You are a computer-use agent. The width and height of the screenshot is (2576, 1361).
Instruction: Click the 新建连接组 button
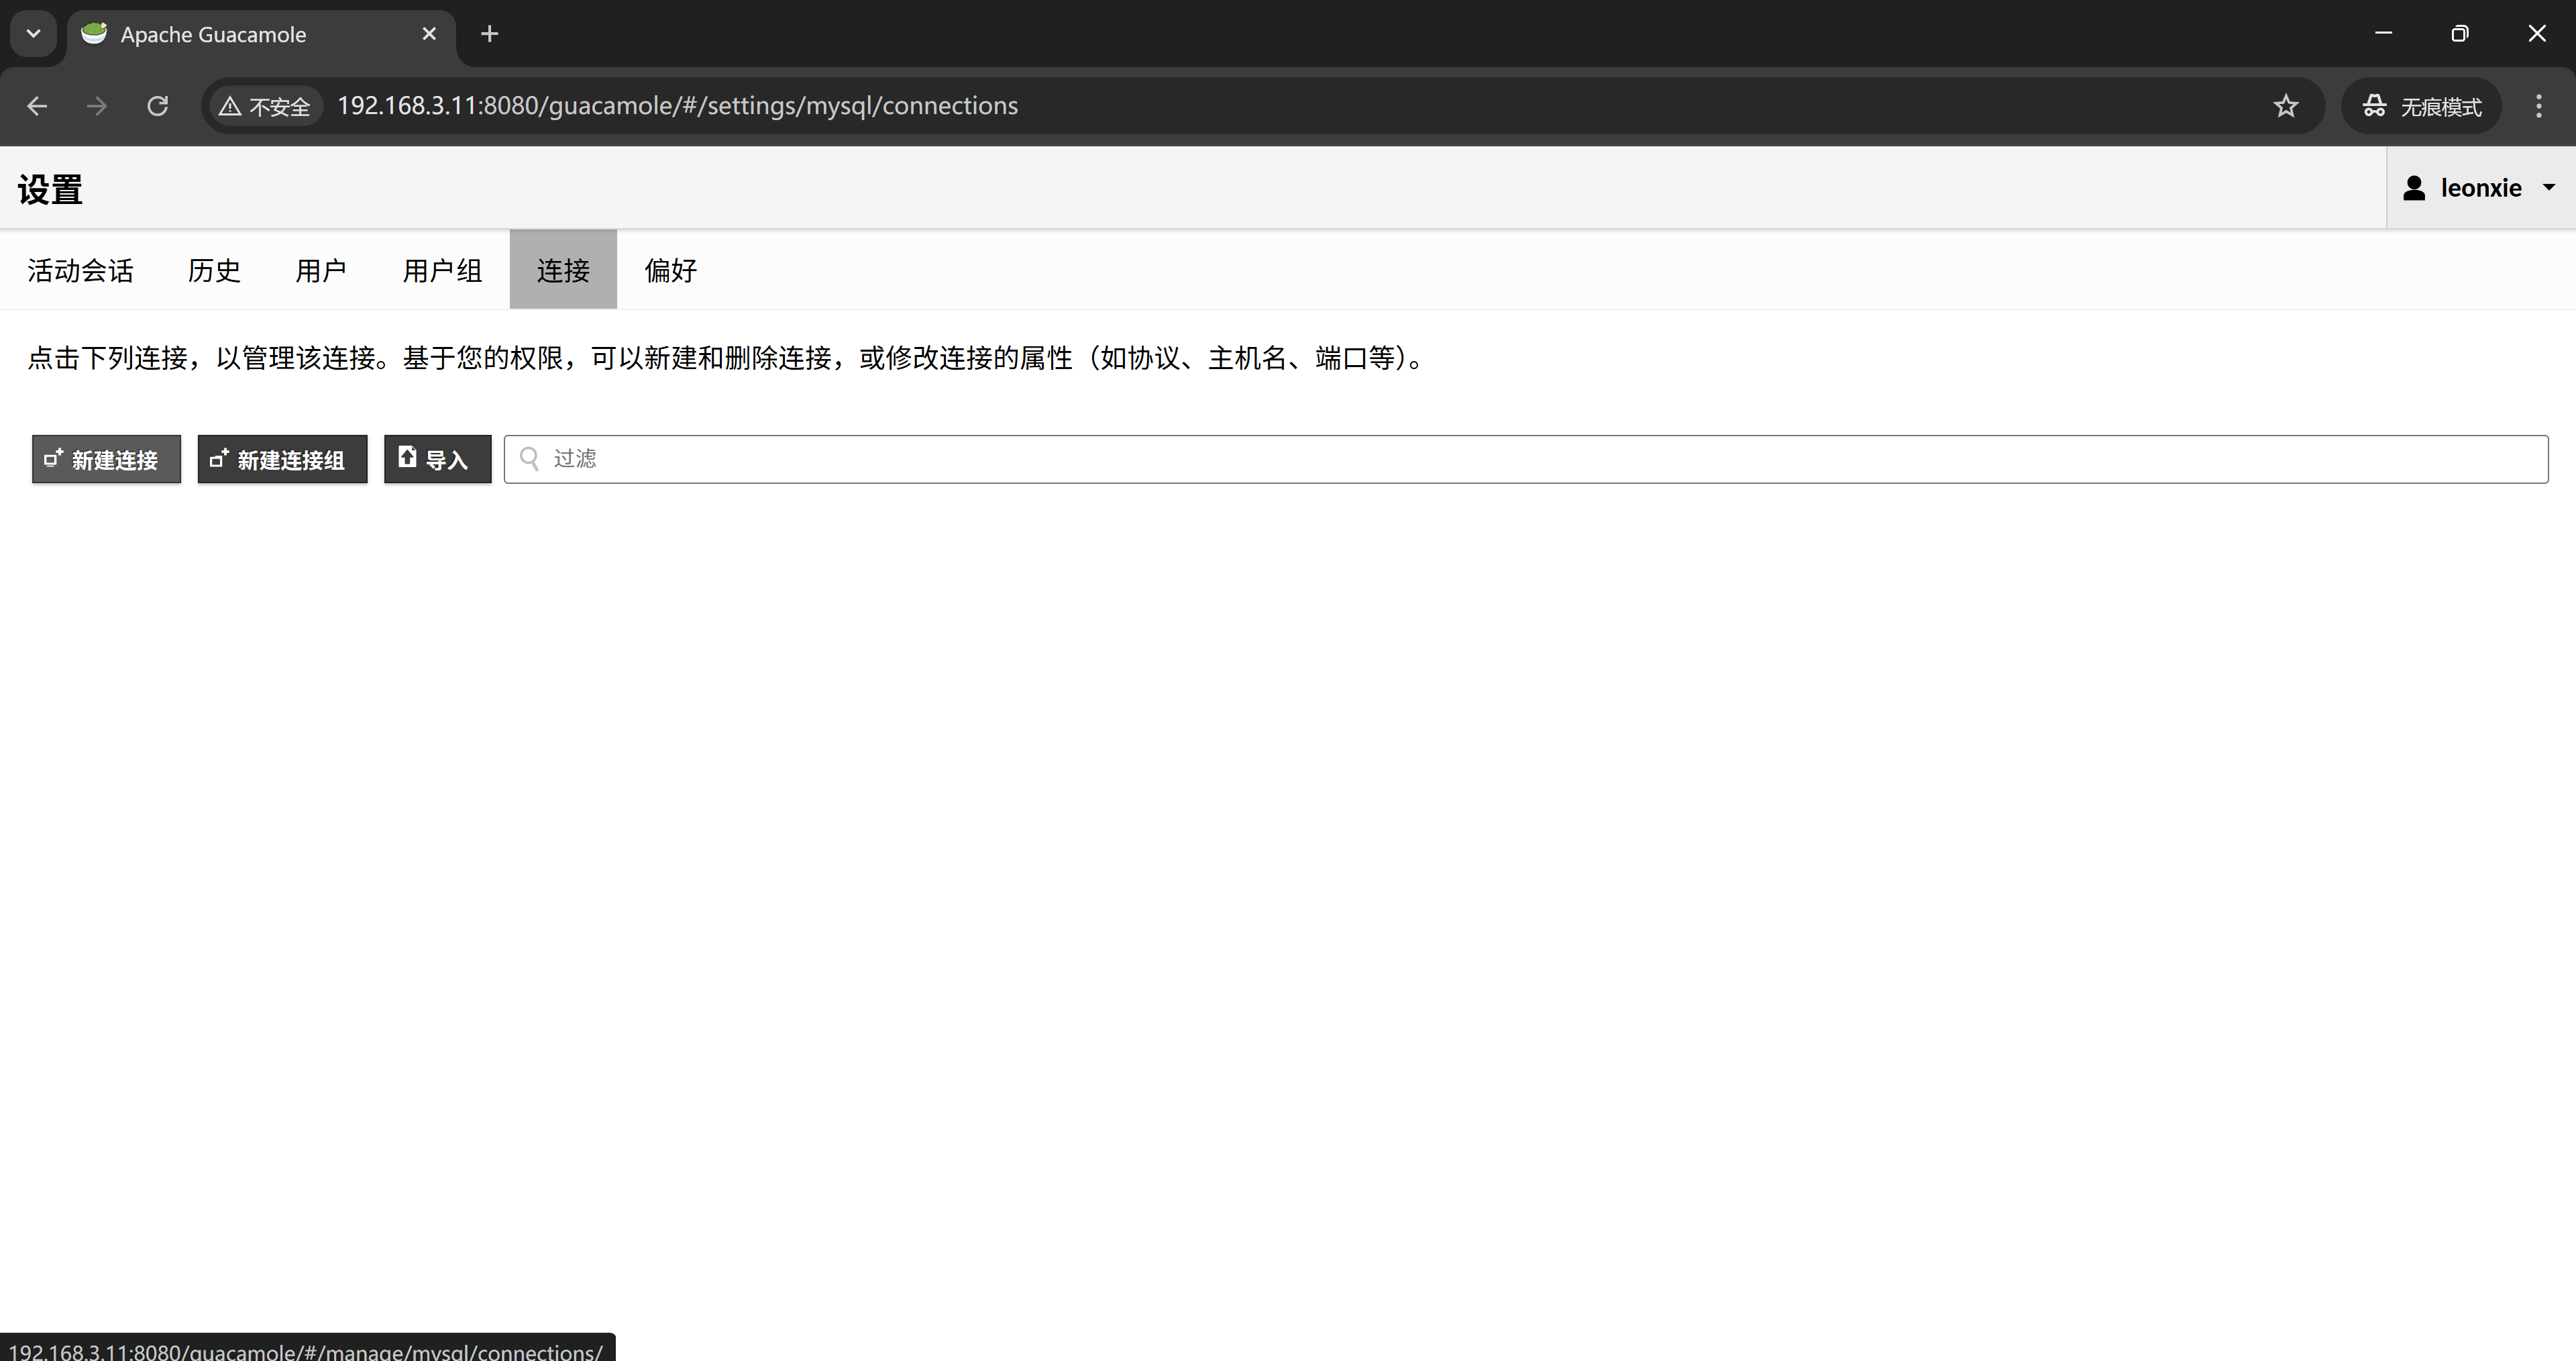click(282, 459)
